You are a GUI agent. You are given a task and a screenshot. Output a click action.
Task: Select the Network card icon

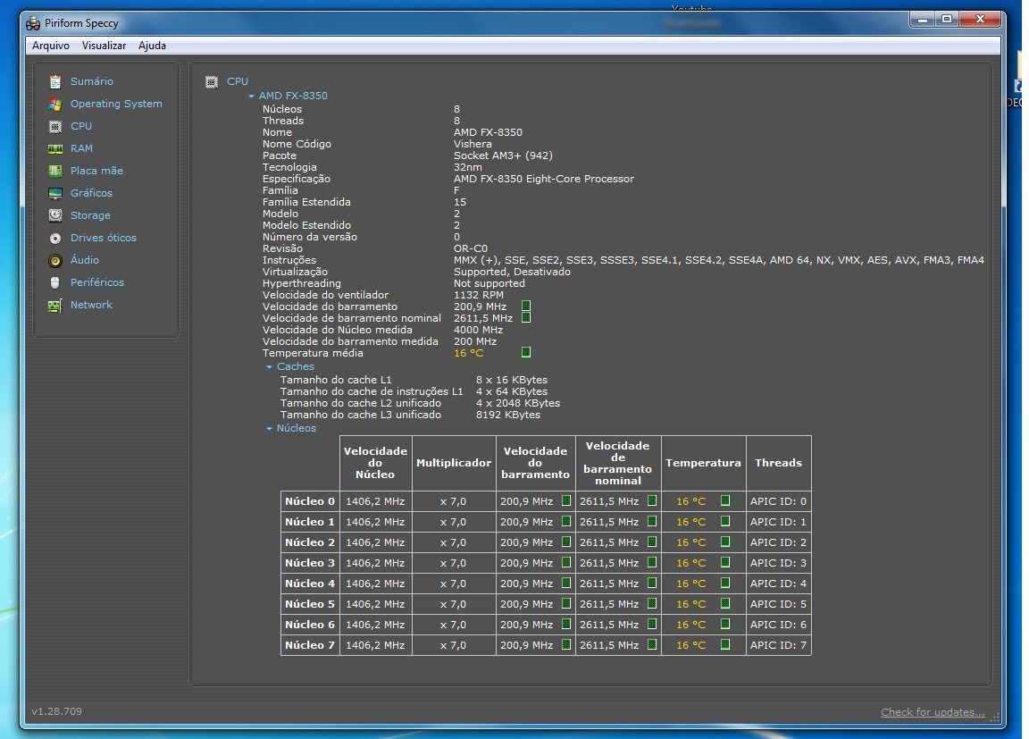(55, 306)
